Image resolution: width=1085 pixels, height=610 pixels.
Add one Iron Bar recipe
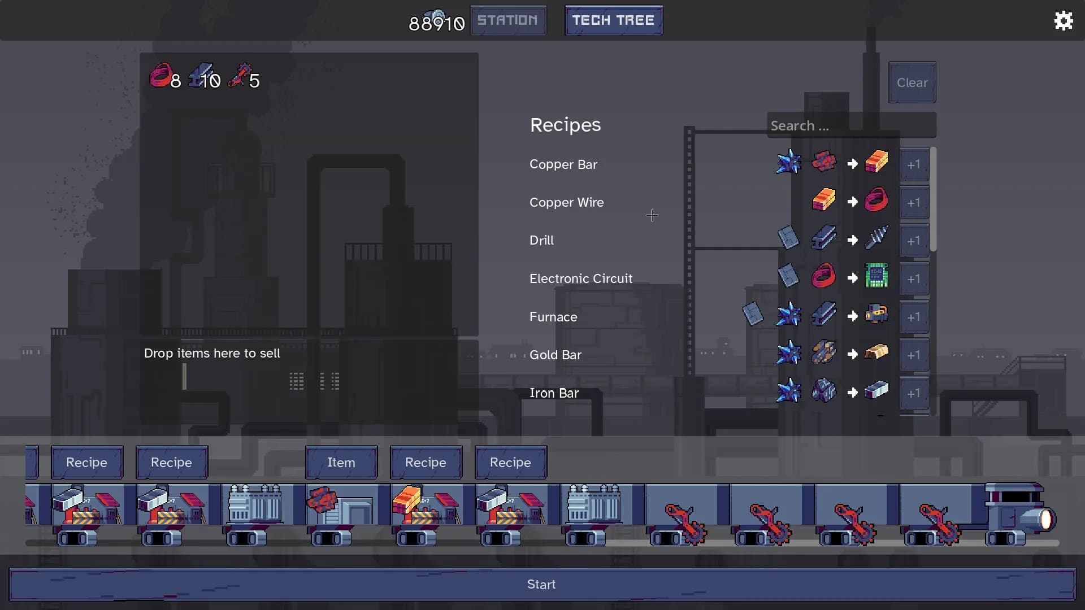pos(914,393)
